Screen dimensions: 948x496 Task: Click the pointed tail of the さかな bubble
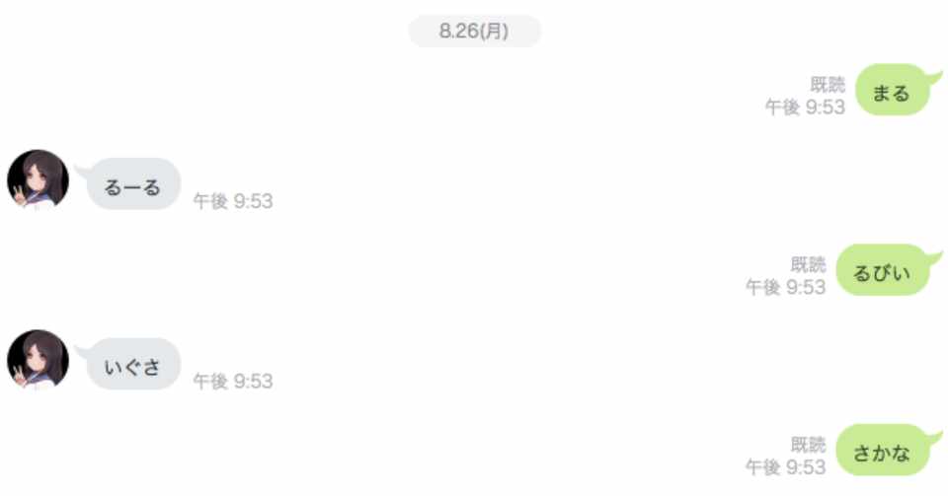click(x=935, y=438)
